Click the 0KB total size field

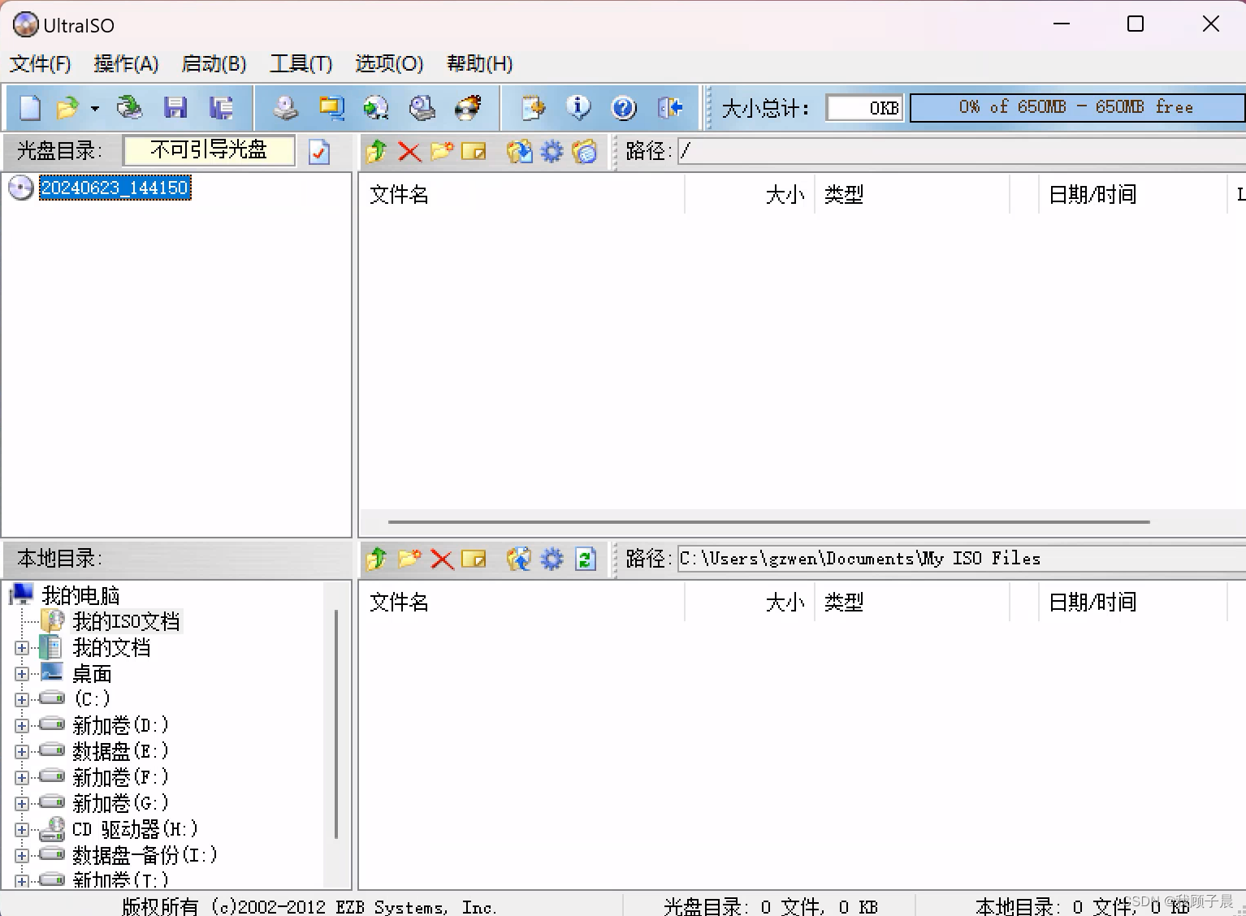(x=864, y=107)
